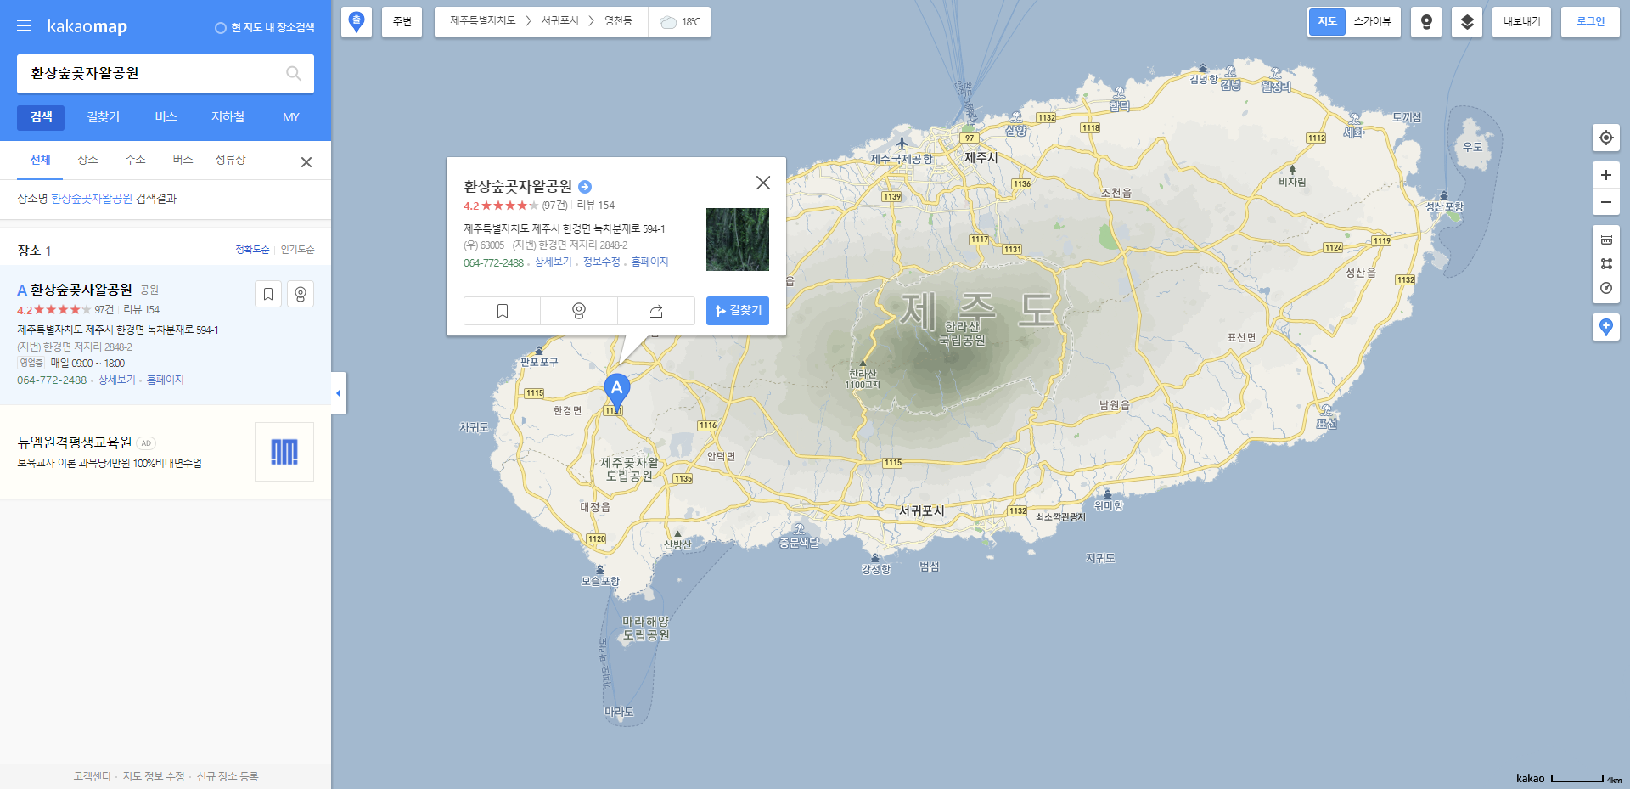Select the 장소 results filter tab
The image size is (1630, 789).
(87, 160)
